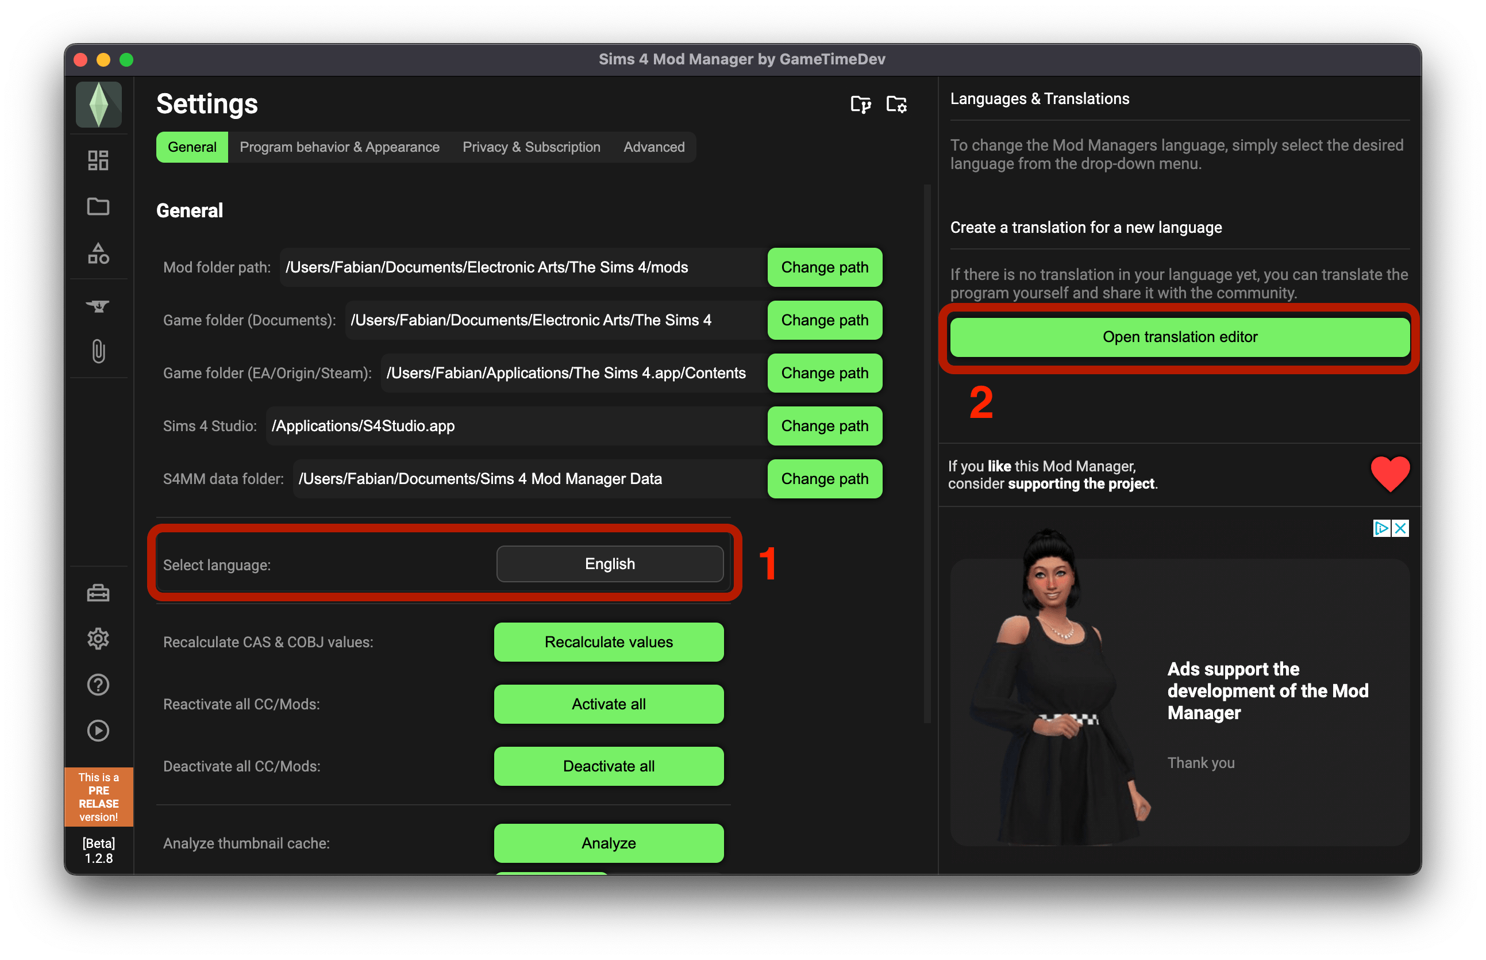Click the folder settings icon in header
Screen dimensions: 1486x960
coord(896,104)
